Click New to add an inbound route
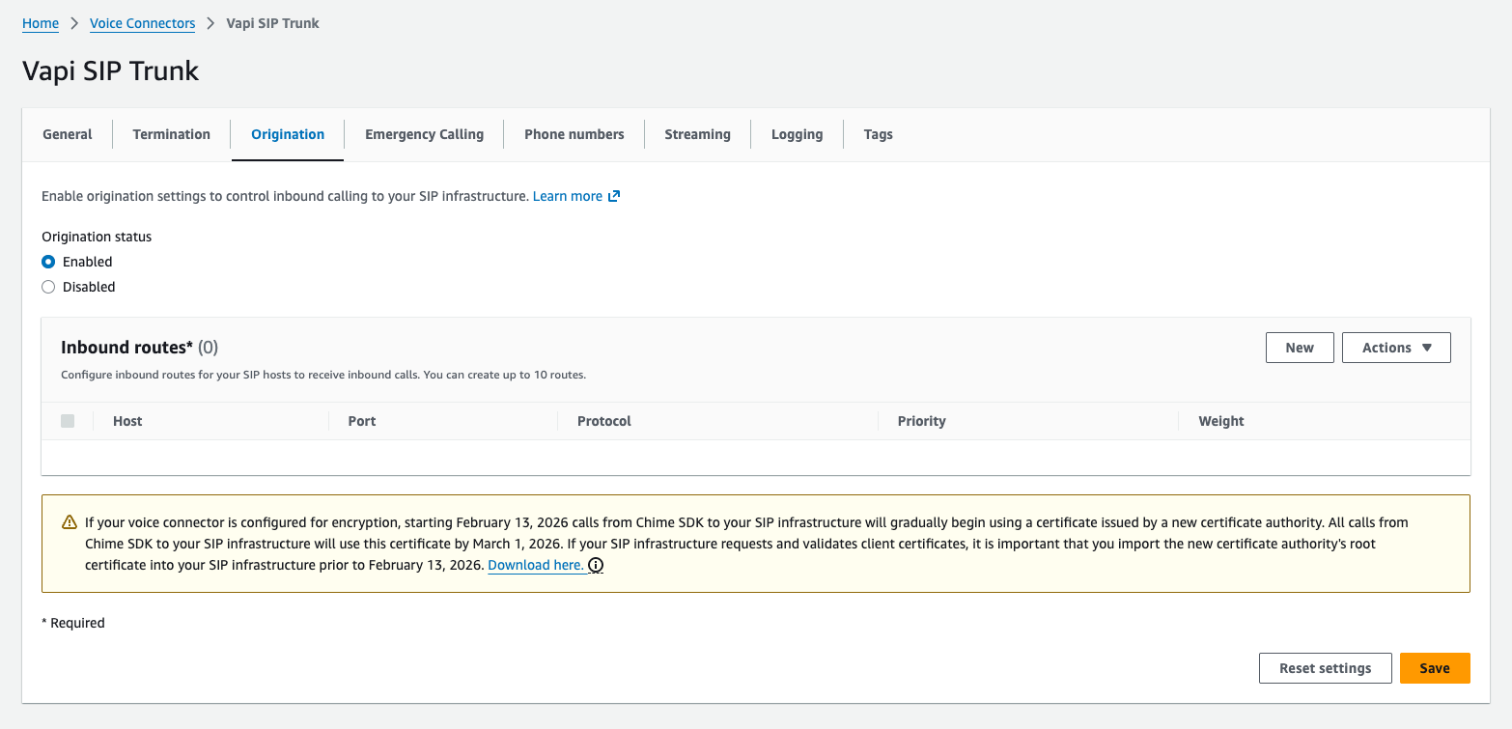 pos(1299,348)
